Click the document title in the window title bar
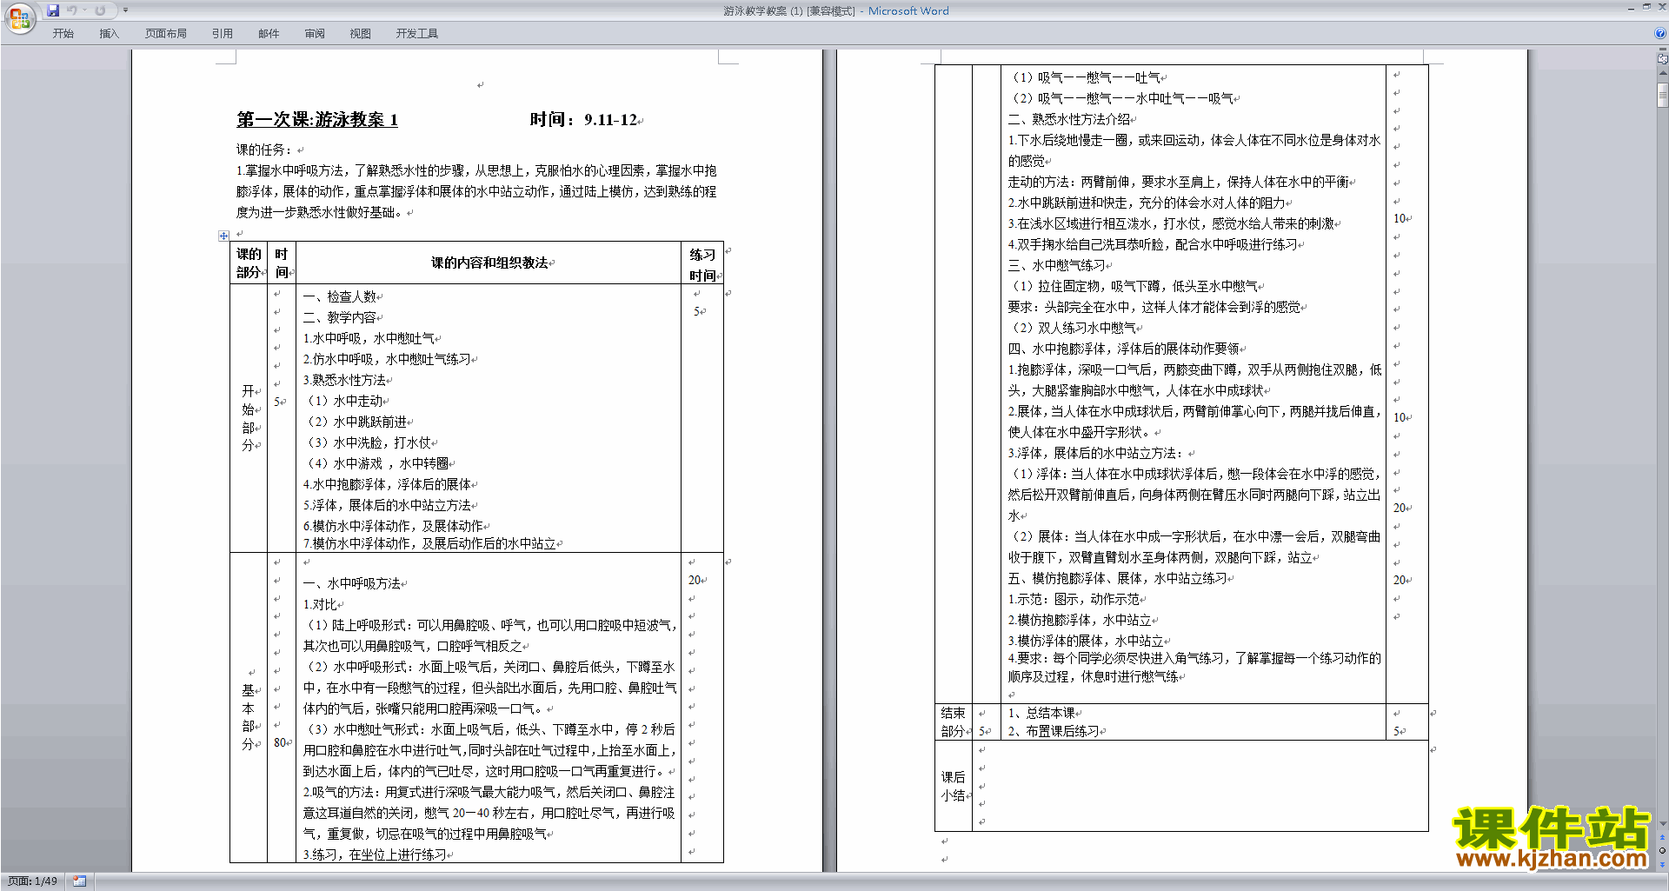The height and width of the screenshot is (891, 1669). (836, 10)
